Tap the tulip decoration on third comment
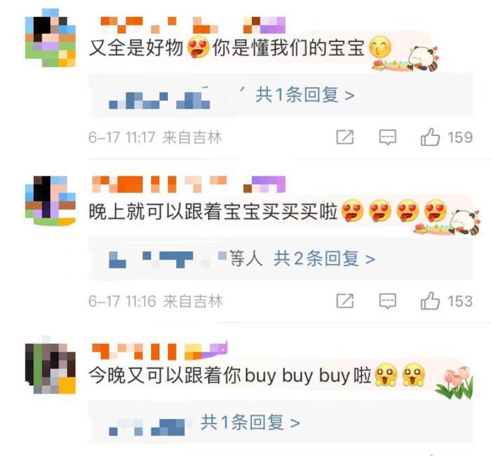The image size is (491, 456). [x=454, y=383]
